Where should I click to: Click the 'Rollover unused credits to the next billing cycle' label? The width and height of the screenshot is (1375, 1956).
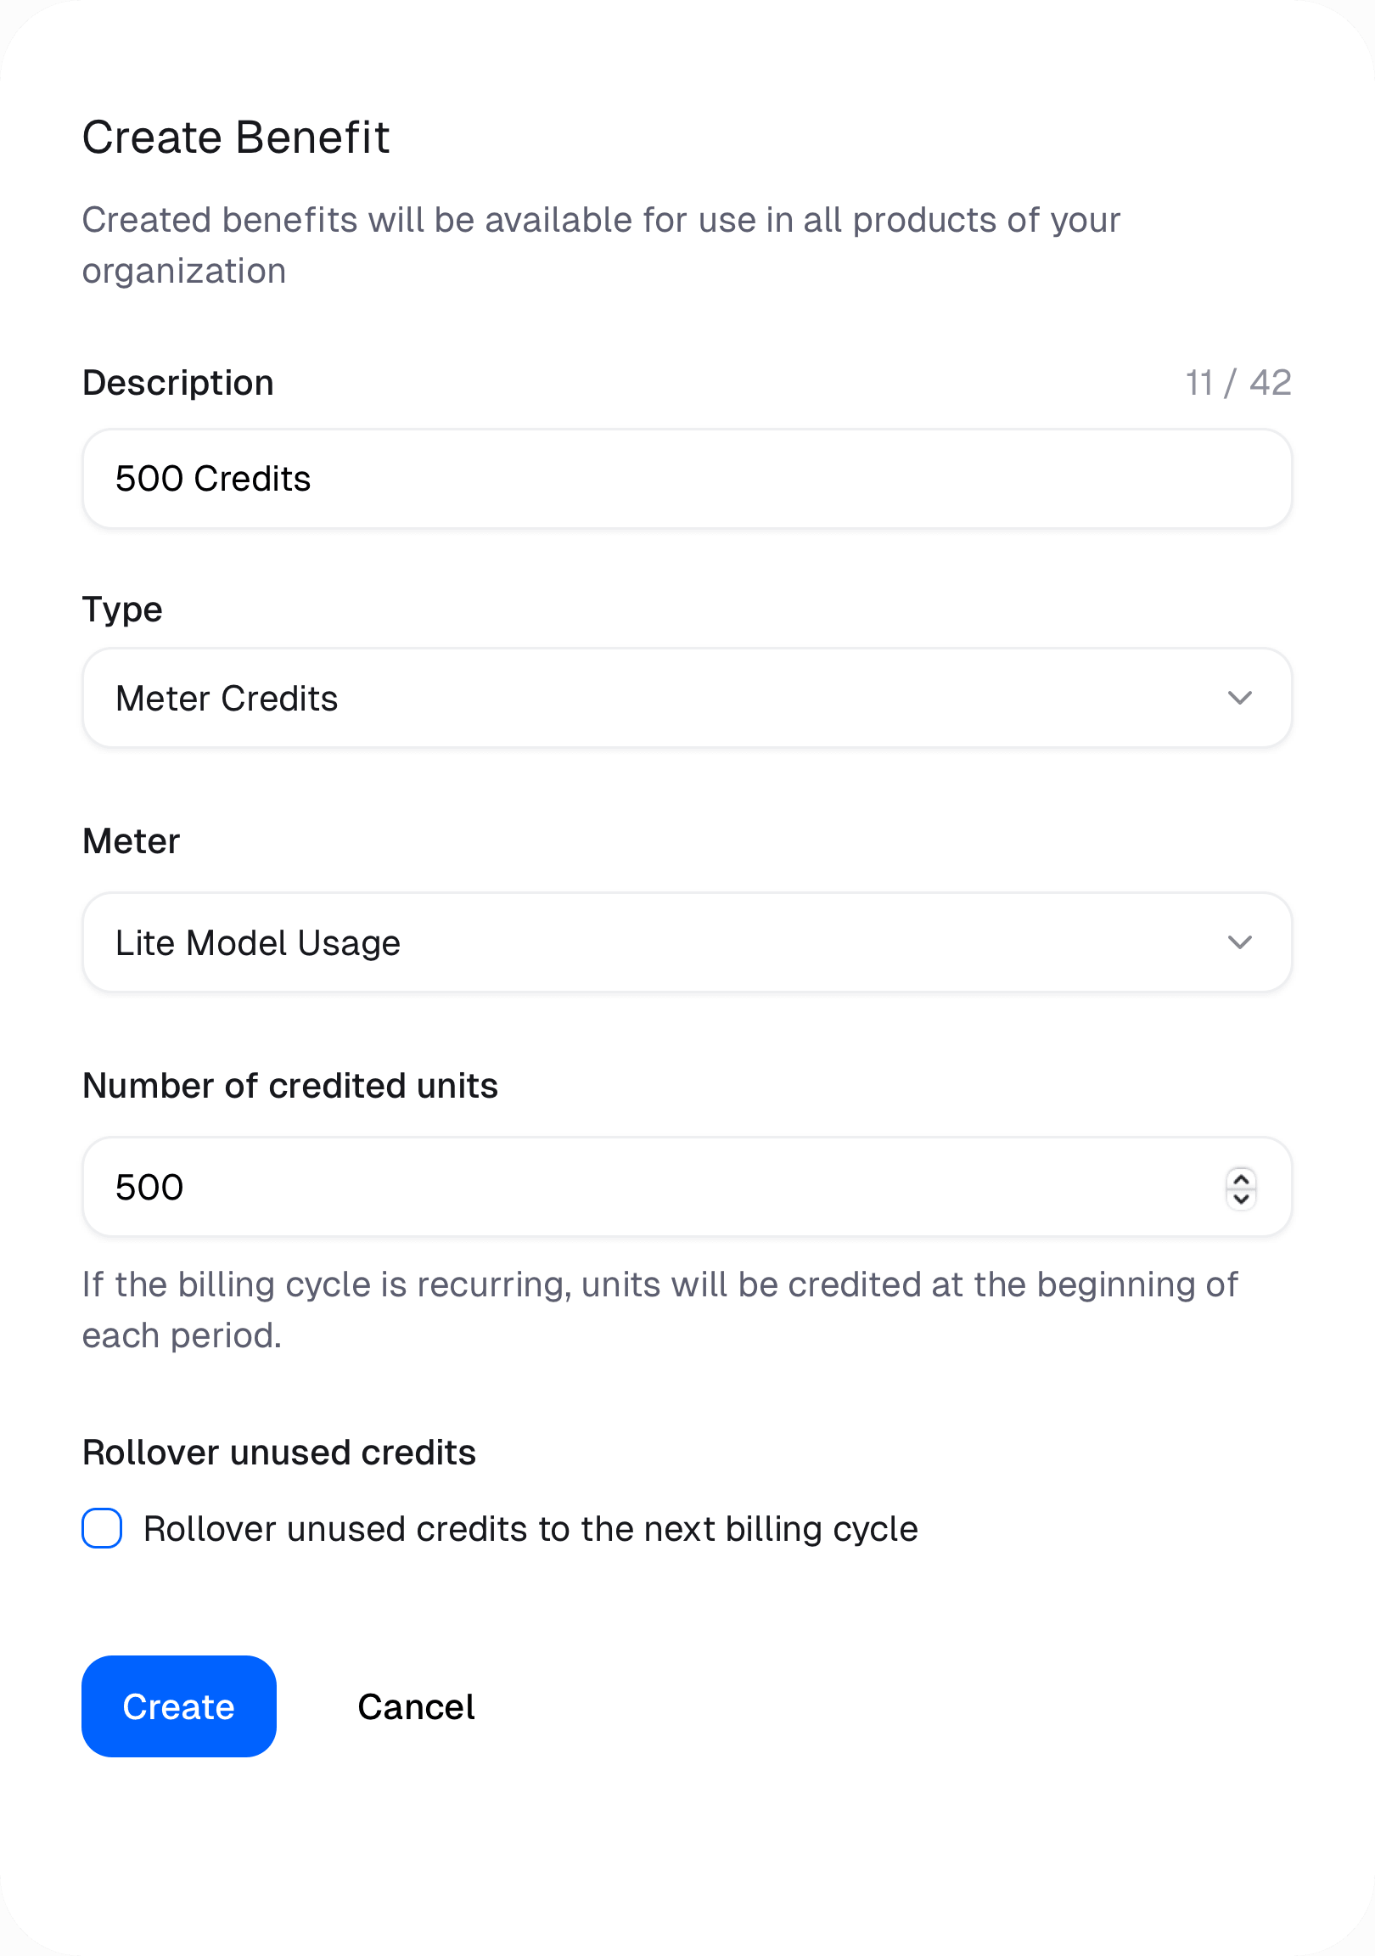[x=530, y=1529]
